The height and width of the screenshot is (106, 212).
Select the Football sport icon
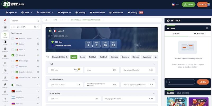[x=5, y=34]
